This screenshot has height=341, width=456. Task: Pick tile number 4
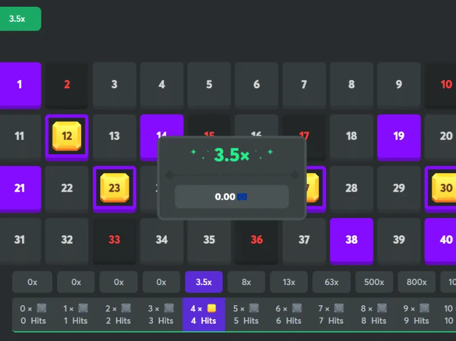[162, 85]
